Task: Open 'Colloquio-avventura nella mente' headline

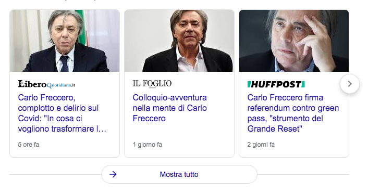Action: click(x=170, y=108)
